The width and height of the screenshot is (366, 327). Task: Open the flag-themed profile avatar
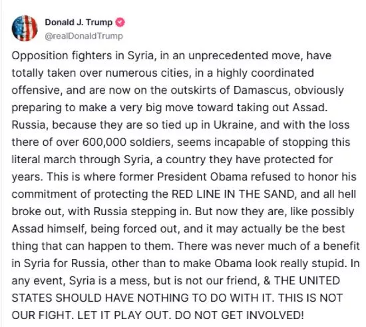tap(25, 28)
